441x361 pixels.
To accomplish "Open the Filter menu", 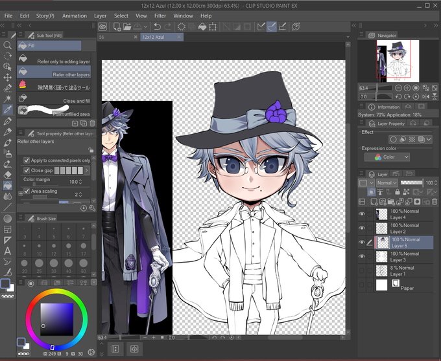I will point(160,16).
